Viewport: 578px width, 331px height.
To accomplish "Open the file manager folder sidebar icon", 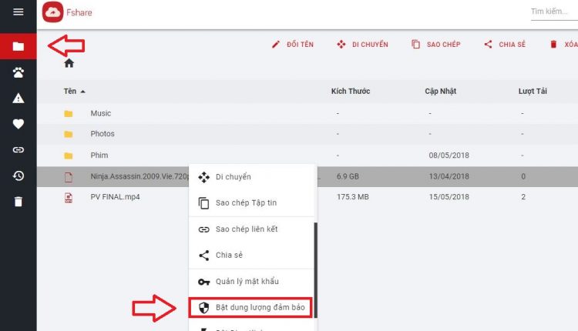I will coord(18,46).
